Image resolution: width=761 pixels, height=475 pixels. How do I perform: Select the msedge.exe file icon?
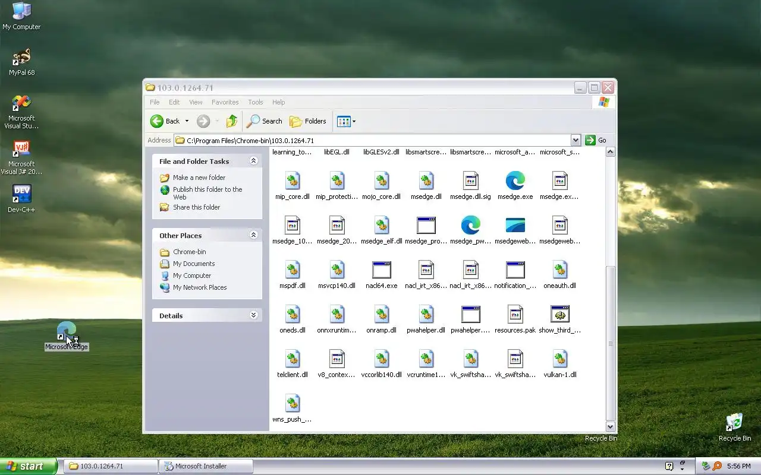(515, 180)
